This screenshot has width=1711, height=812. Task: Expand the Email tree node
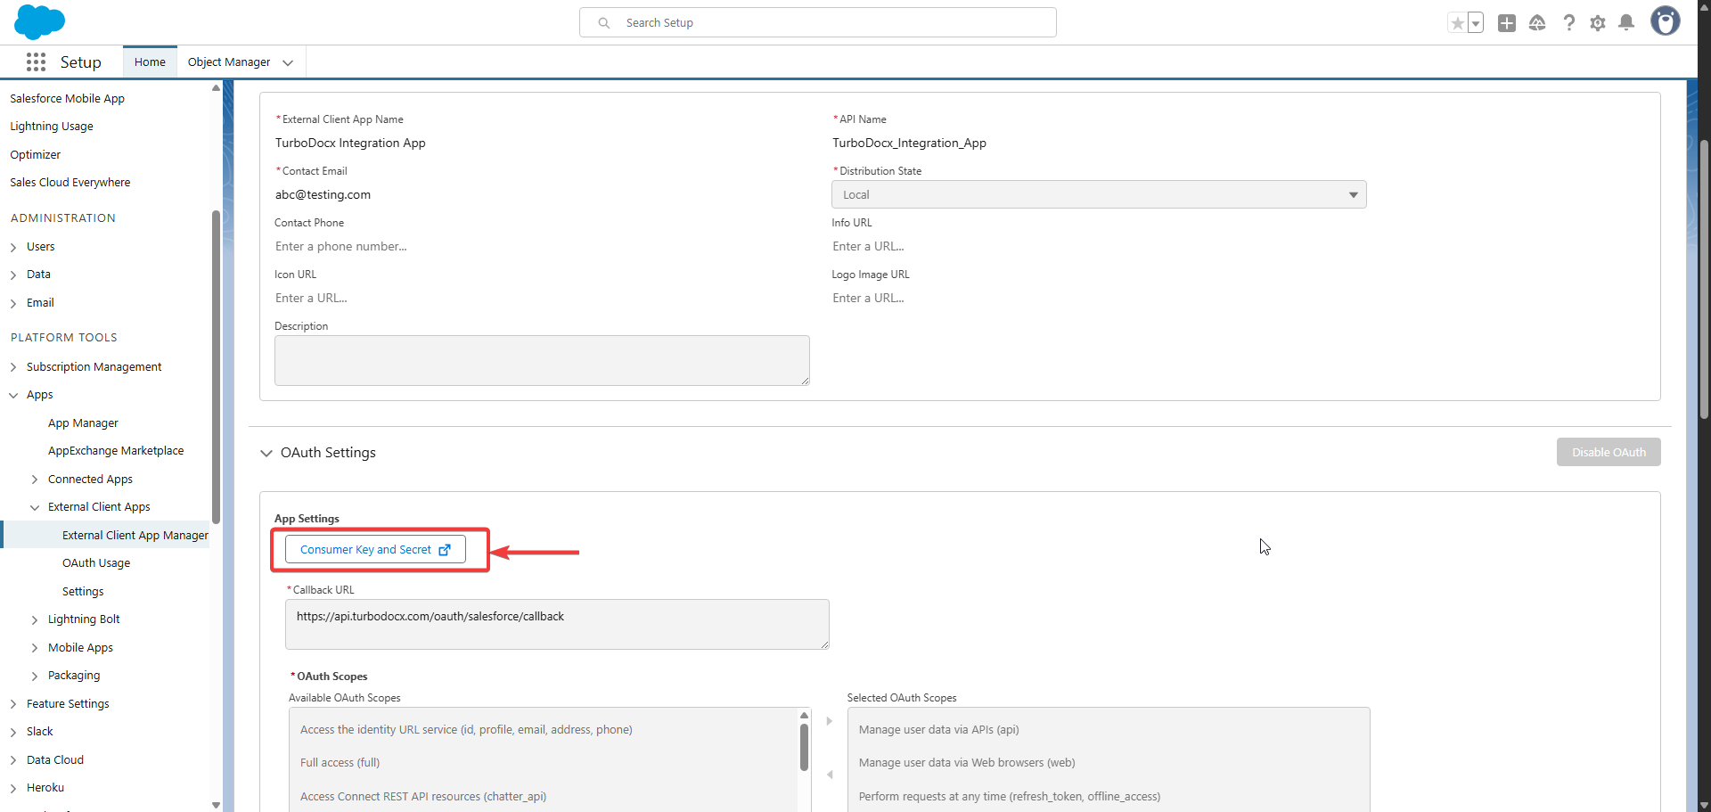coord(13,303)
